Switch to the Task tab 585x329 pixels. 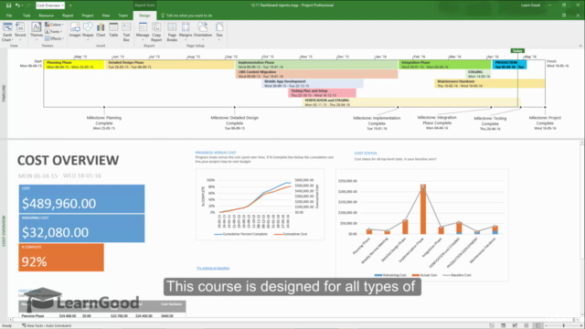pos(27,16)
